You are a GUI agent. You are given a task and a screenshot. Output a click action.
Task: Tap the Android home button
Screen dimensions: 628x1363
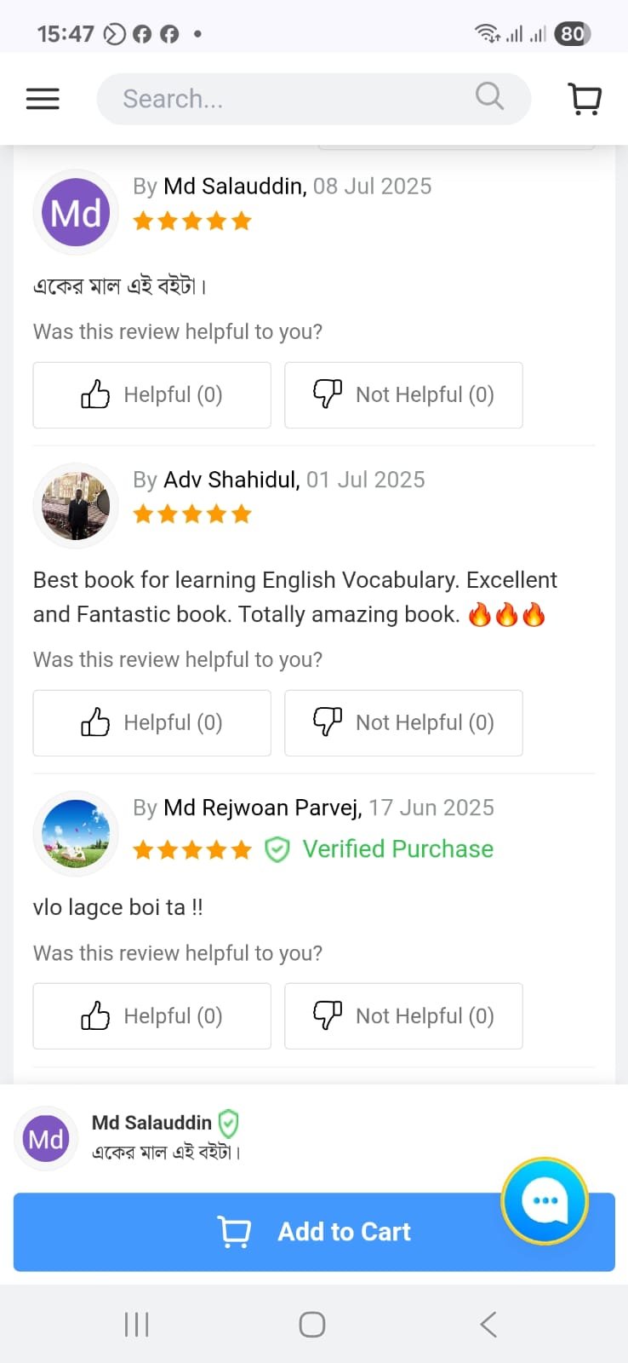[312, 1325]
